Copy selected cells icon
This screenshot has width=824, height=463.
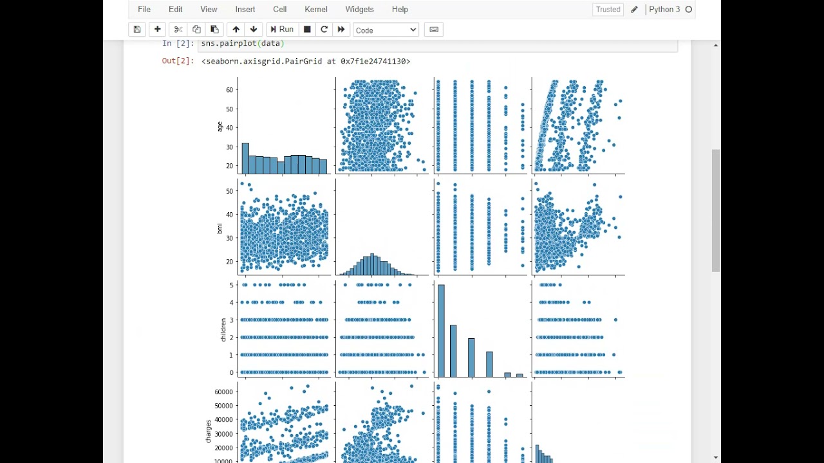point(196,30)
